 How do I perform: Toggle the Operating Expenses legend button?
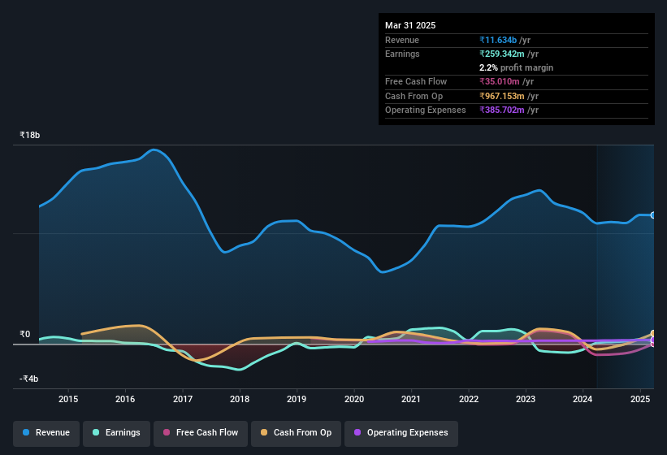tap(401, 433)
